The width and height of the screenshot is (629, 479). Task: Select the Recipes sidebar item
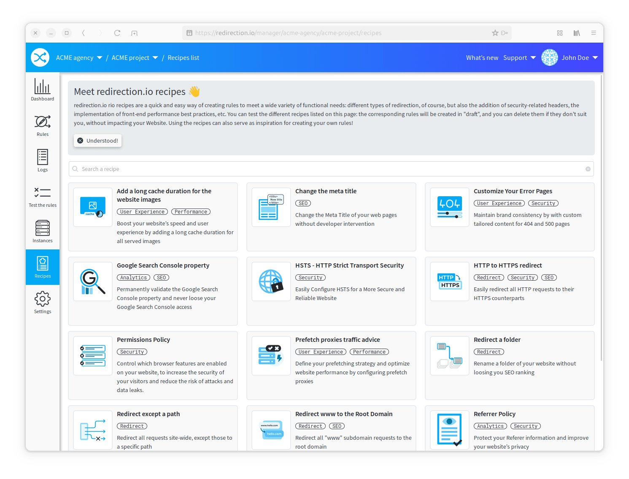pos(42,267)
